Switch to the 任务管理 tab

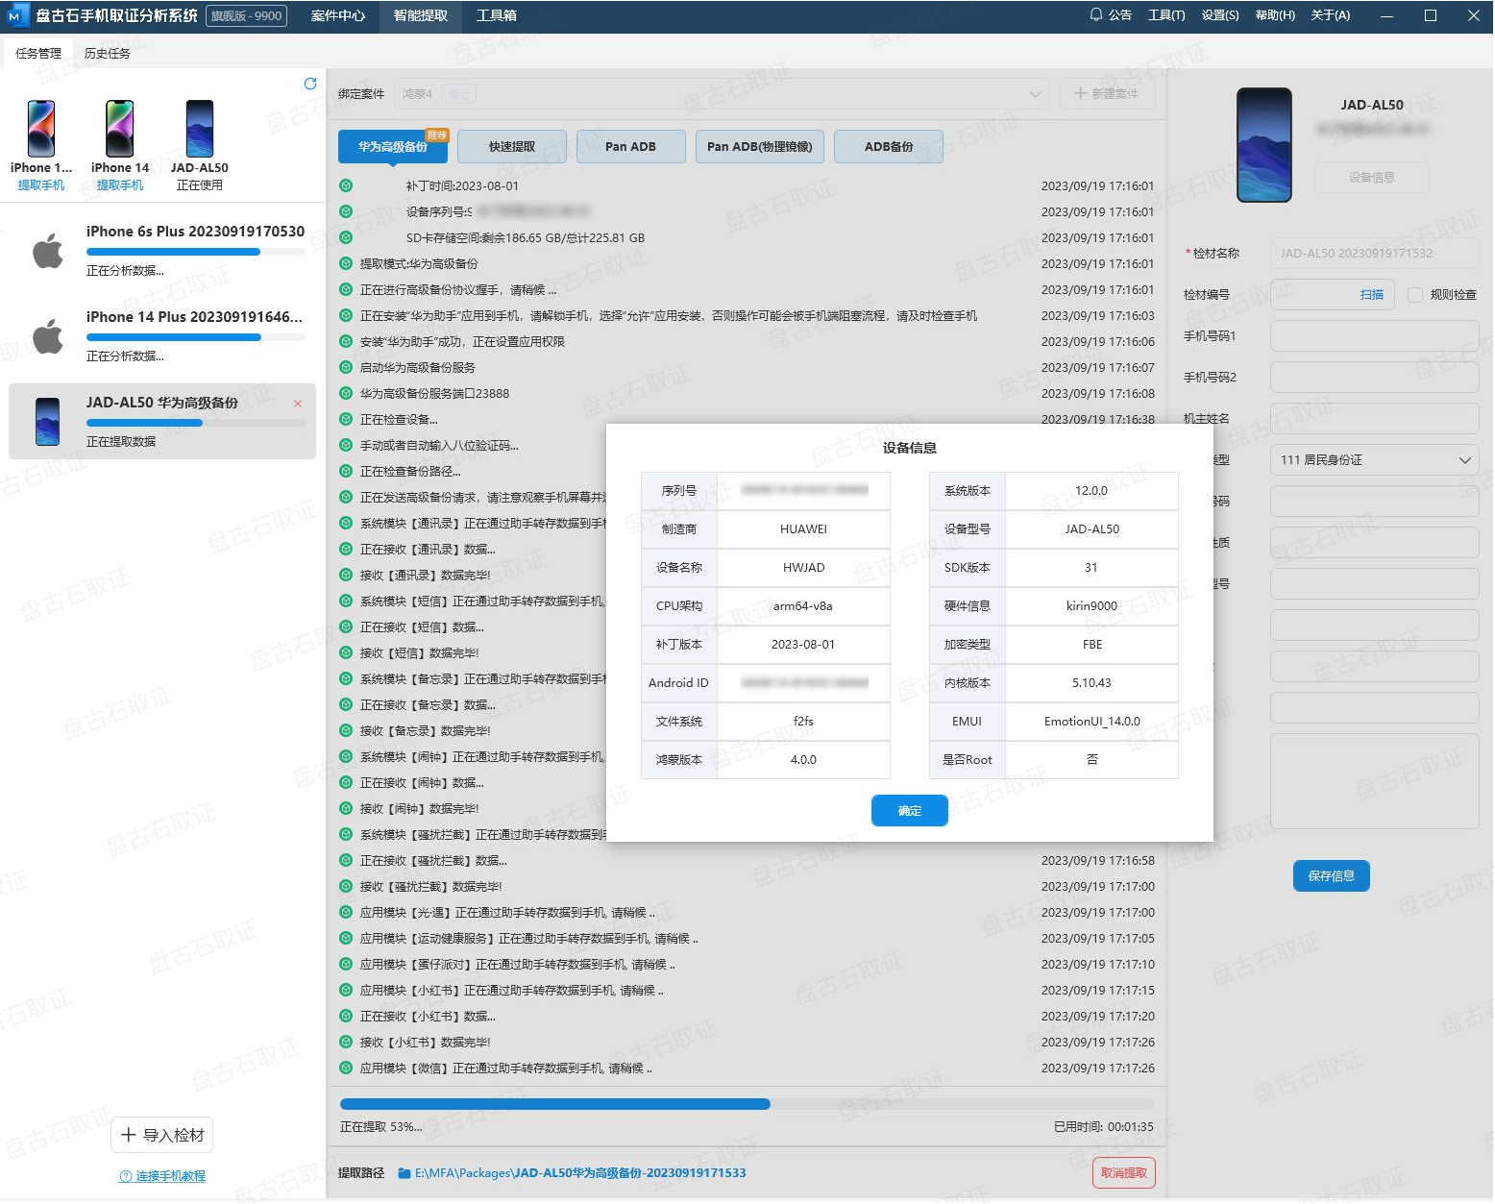coord(38,54)
